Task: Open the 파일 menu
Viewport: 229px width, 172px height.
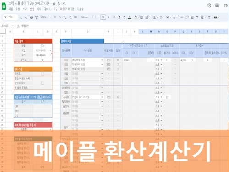Action: tap(11, 9)
